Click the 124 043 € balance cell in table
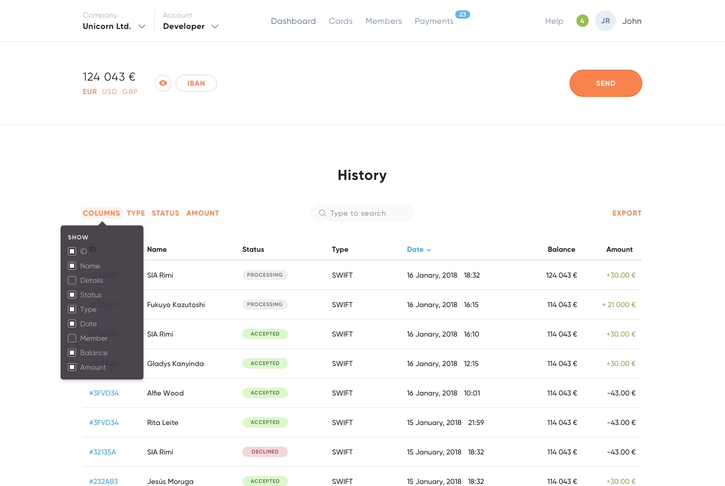725x486 pixels. pyautogui.click(x=561, y=275)
